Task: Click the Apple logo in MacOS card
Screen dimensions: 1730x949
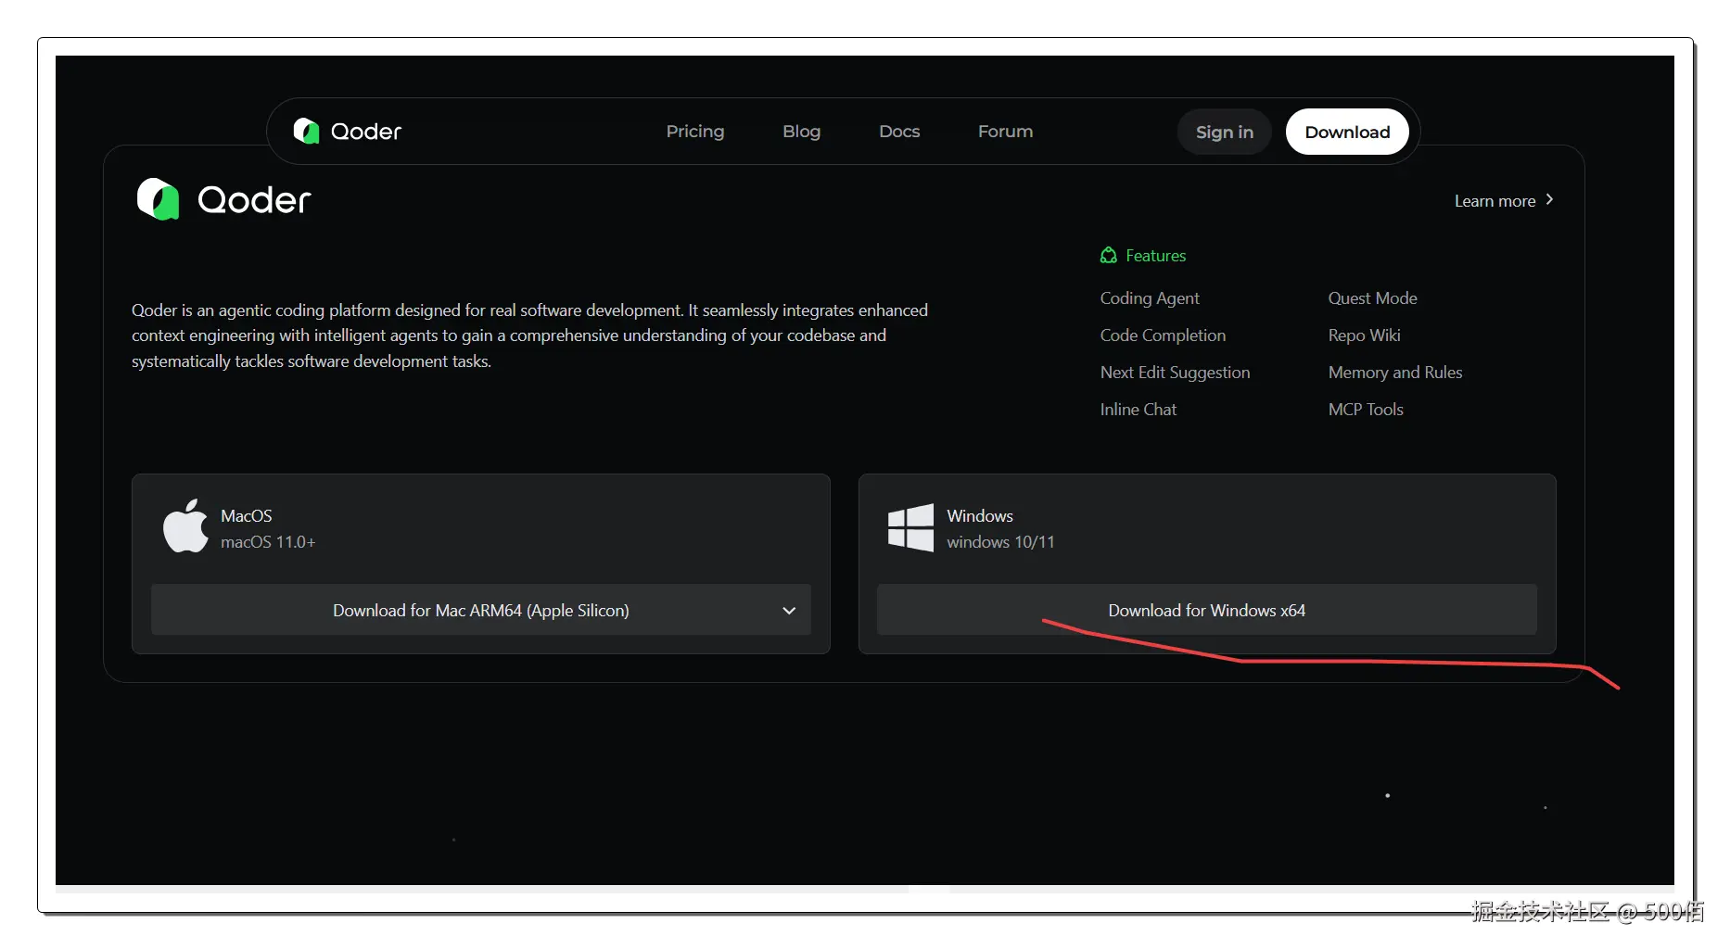Action: pyautogui.click(x=185, y=526)
